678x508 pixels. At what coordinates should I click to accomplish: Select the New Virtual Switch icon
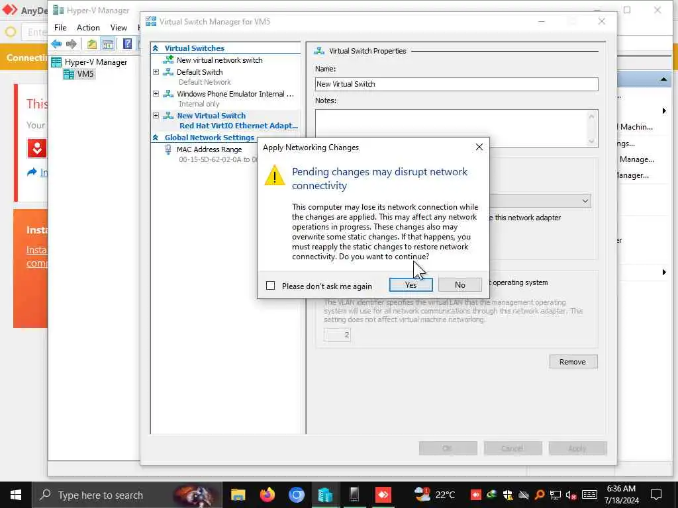click(168, 116)
